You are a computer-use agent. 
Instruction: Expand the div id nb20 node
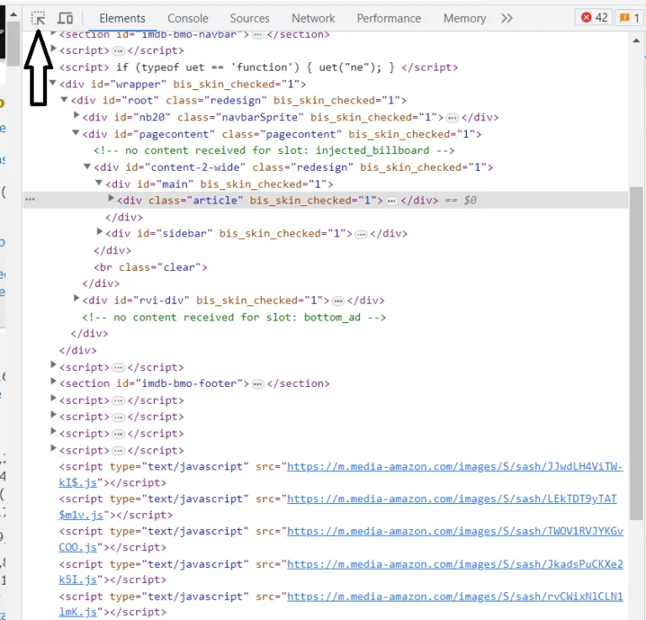(x=77, y=115)
